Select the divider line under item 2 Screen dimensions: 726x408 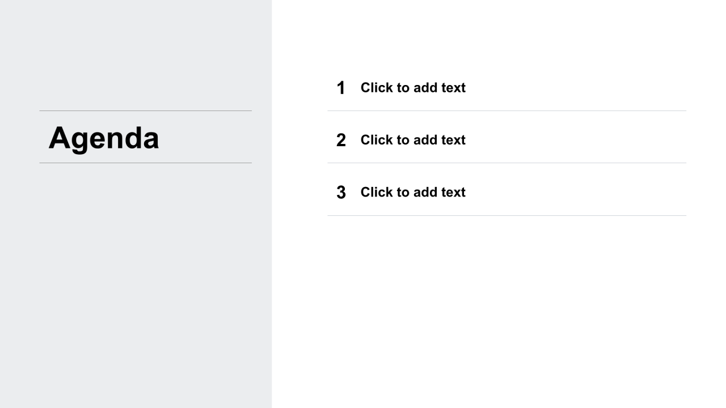tap(506, 163)
